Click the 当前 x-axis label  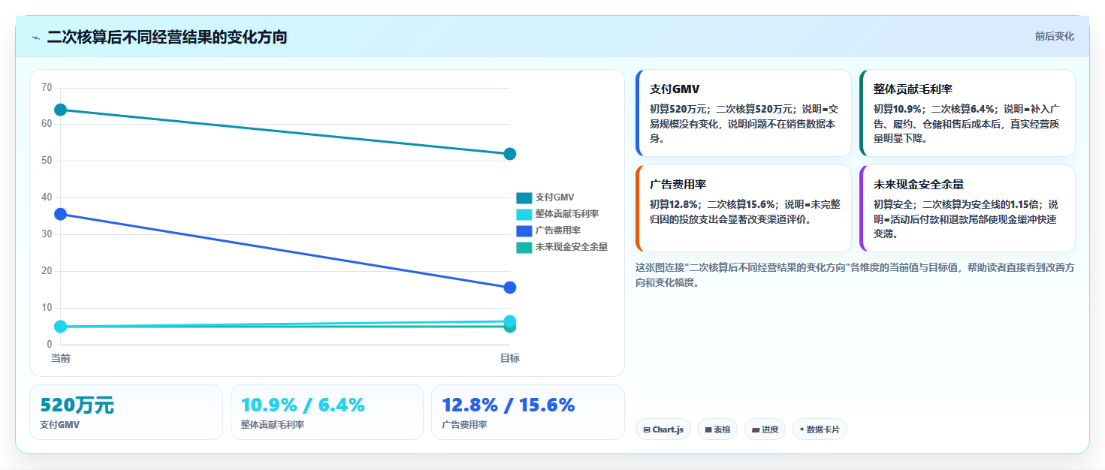[x=61, y=358]
